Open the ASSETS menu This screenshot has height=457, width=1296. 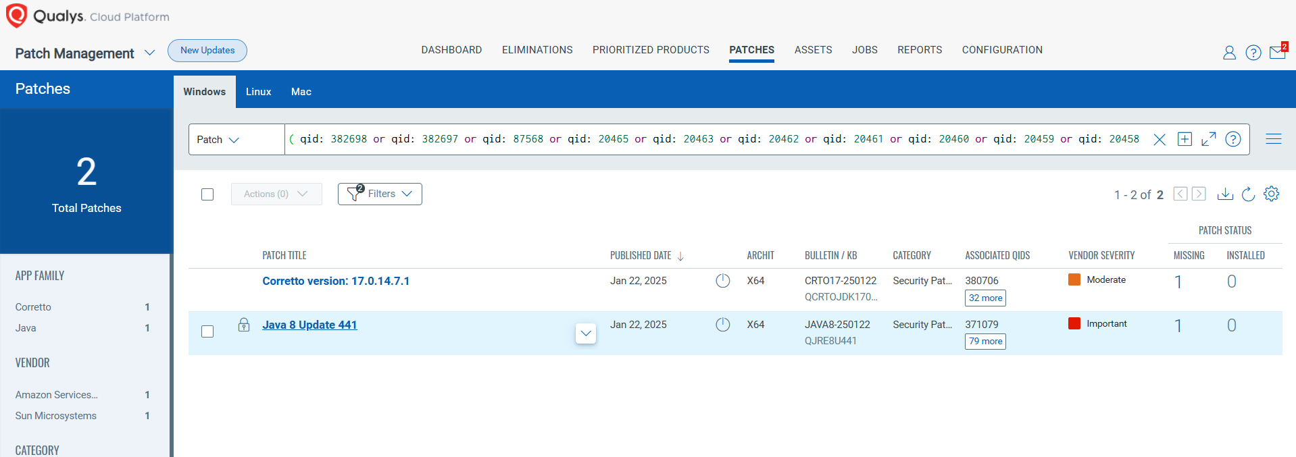click(813, 50)
